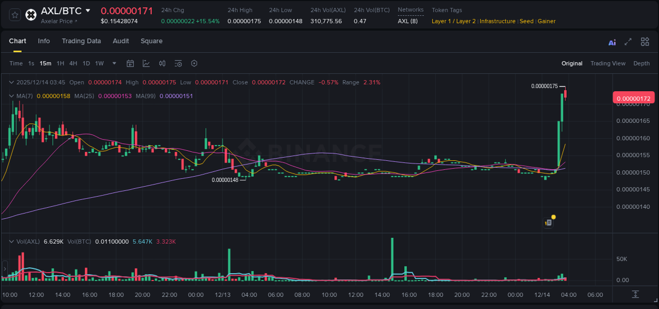Open the AI analysis assistant
This screenshot has height=309, width=659.
pyautogui.click(x=612, y=41)
